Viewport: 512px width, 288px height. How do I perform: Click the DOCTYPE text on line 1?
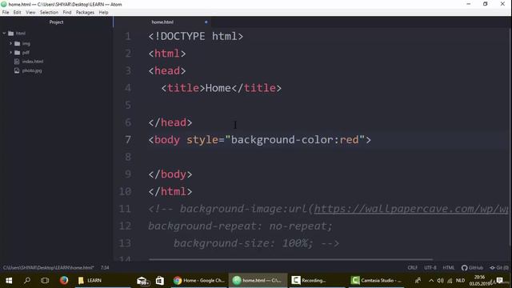click(182, 36)
